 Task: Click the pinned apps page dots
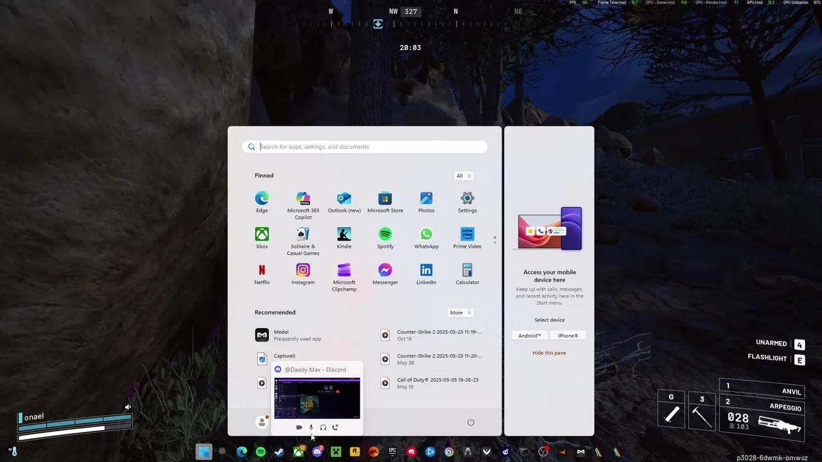point(494,239)
